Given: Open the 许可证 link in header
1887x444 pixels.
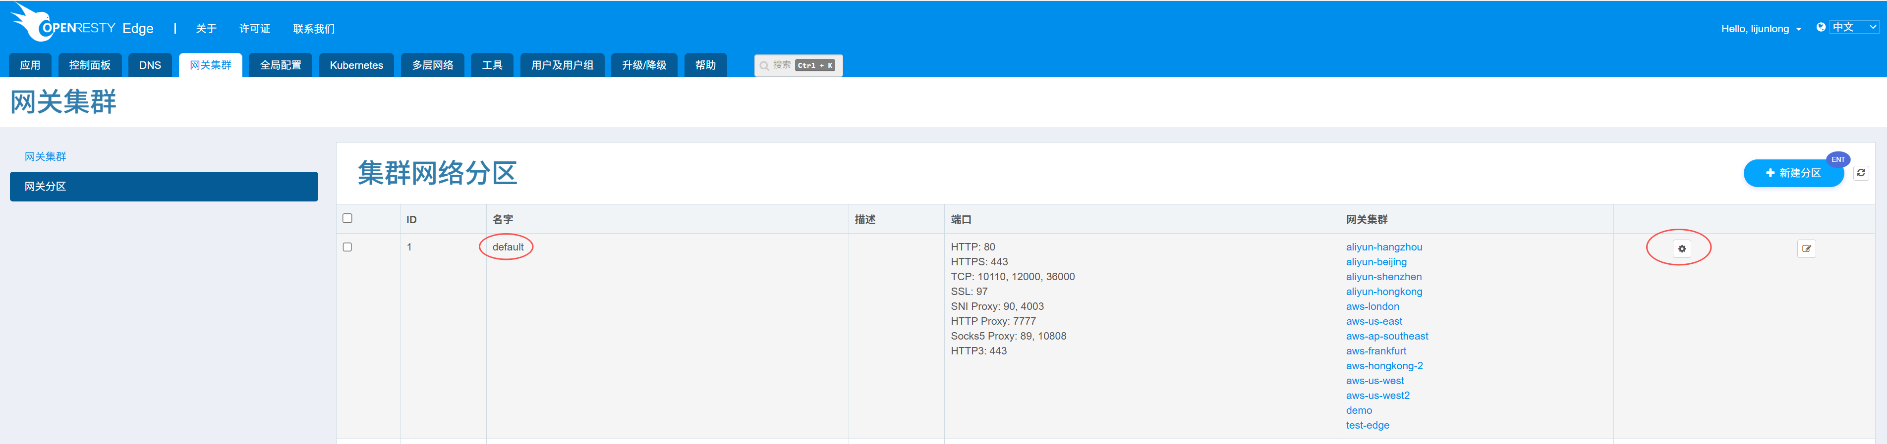Looking at the screenshot, I should (x=254, y=29).
